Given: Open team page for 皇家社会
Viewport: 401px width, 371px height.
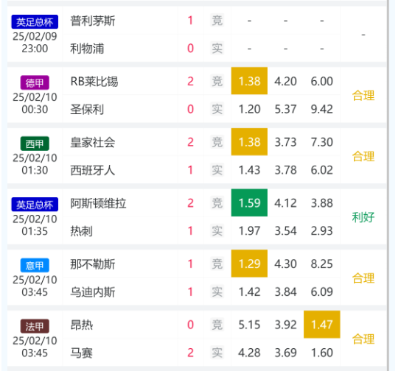Looking at the screenshot, I should (x=93, y=142).
